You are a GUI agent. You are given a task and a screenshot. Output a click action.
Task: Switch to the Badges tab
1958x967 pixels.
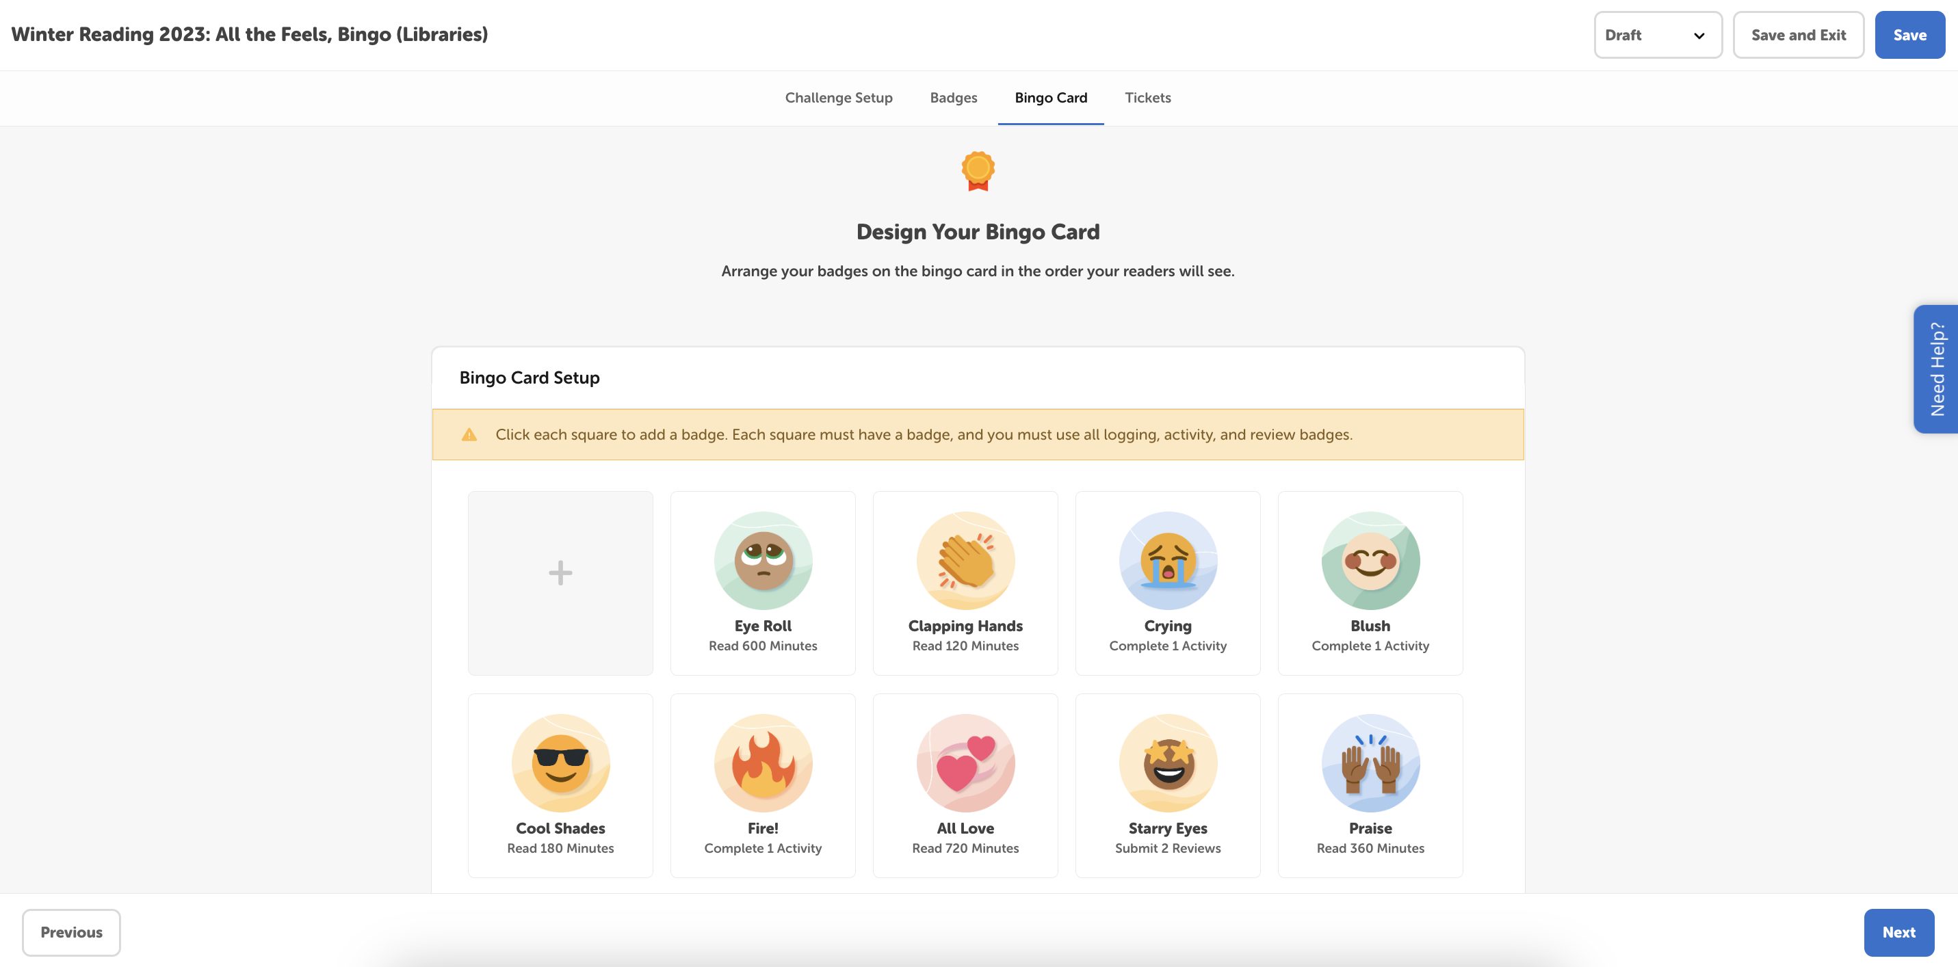point(953,97)
